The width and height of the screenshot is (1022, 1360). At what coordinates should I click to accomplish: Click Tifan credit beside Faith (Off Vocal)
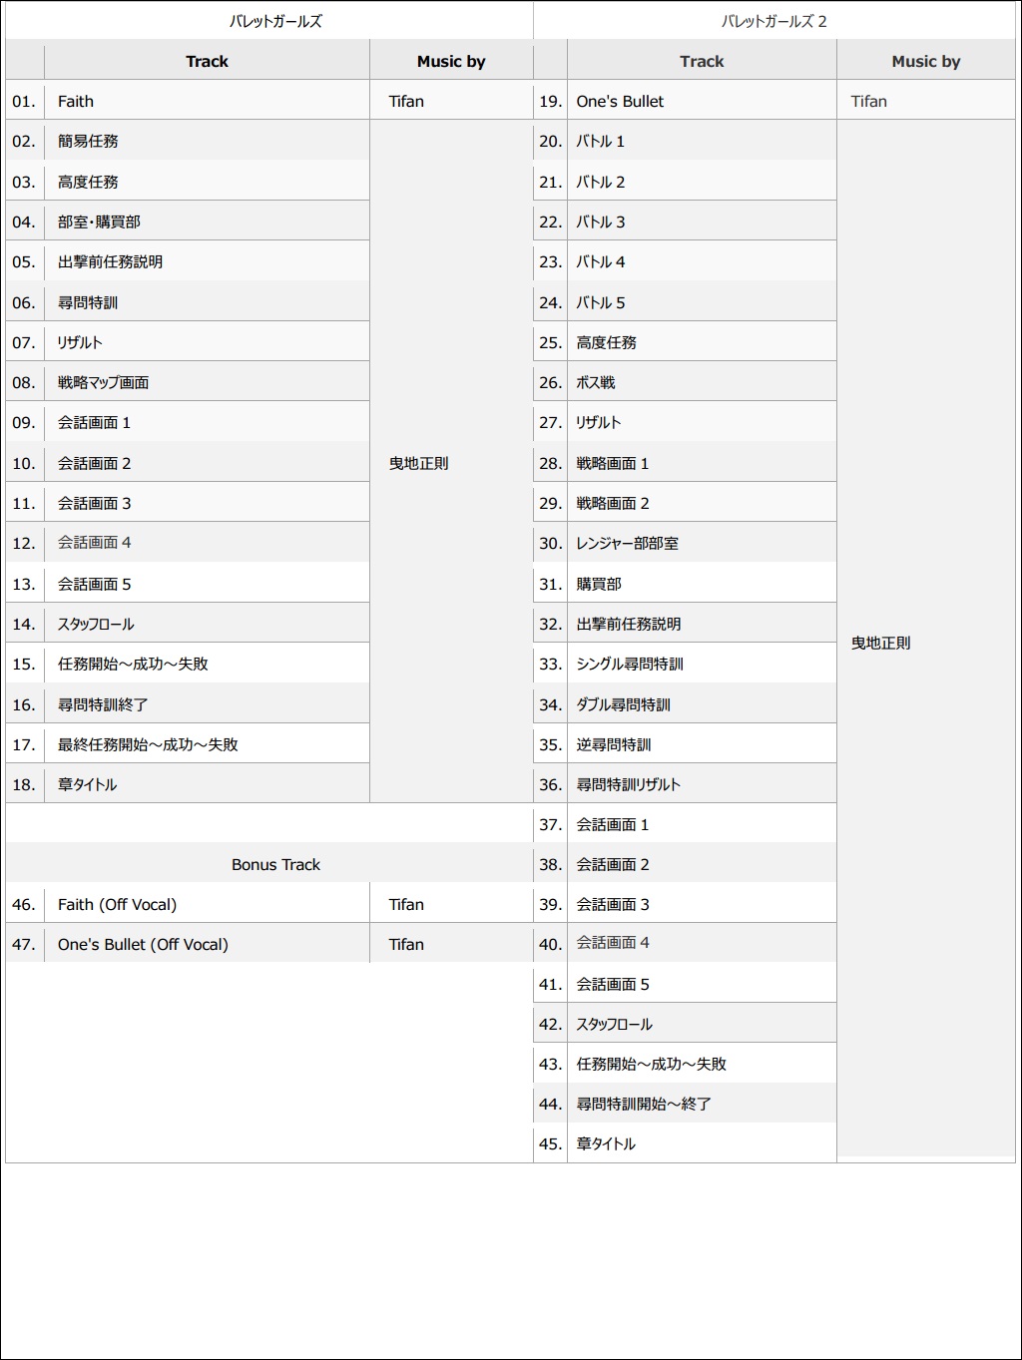(406, 904)
